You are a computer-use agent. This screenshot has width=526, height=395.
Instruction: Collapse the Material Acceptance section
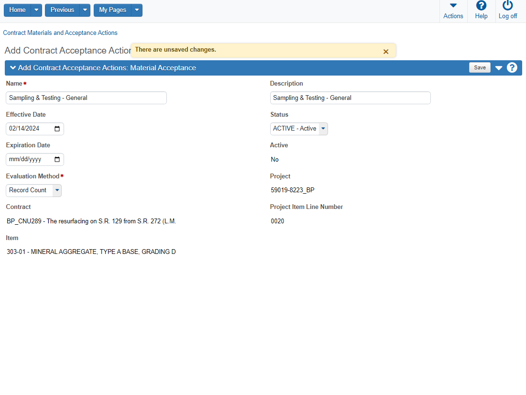coord(13,68)
